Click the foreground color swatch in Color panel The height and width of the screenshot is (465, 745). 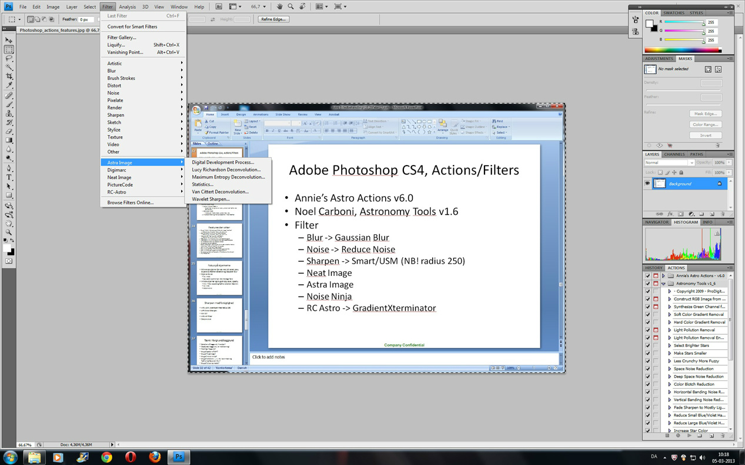649,23
